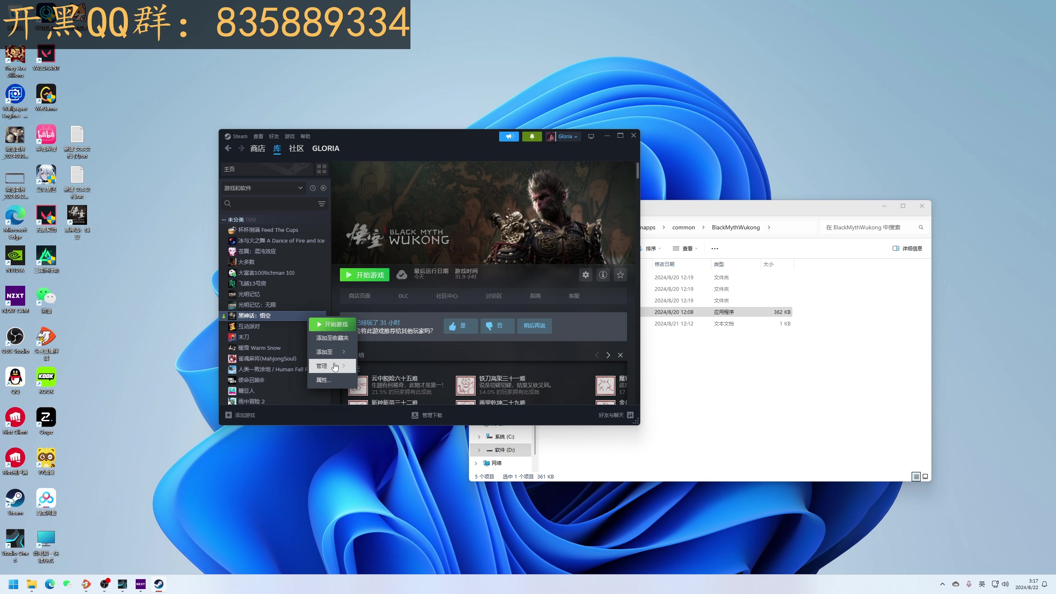Screen dimensions: 1056x594
Task: Collapse the 未分类 category
Action: [x=224, y=220]
